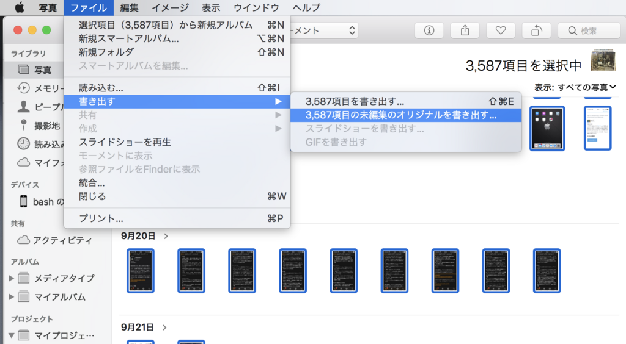This screenshot has width=626, height=344.
Task: Click the bash device phone icon
Action: 24,201
